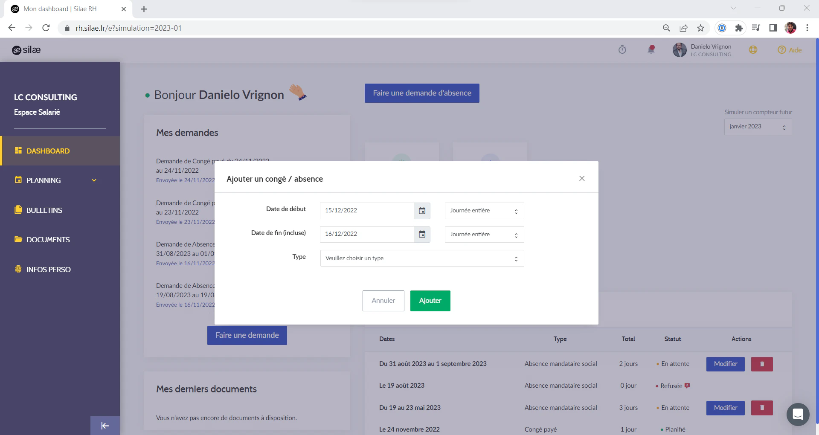The image size is (819, 435).
Task: Click the red delete button for 31 août request
Action: (x=762, y=364)
